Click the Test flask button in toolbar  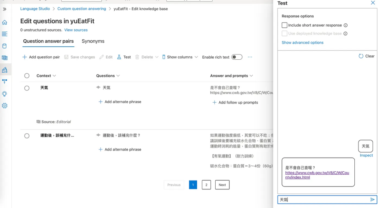tap(124, 57)
